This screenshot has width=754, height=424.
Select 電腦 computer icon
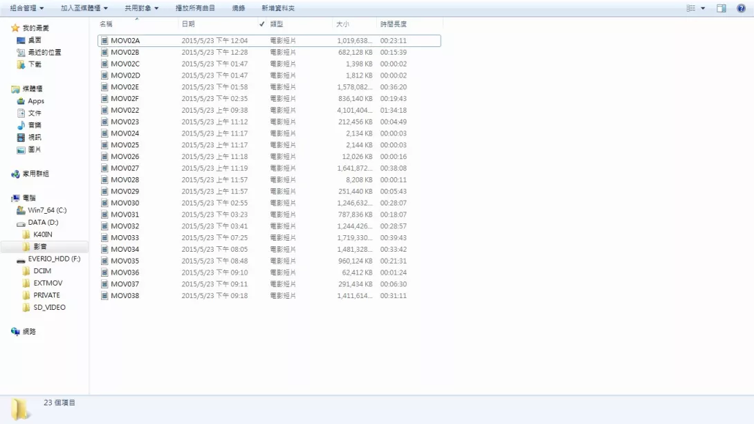coord(15,198)
